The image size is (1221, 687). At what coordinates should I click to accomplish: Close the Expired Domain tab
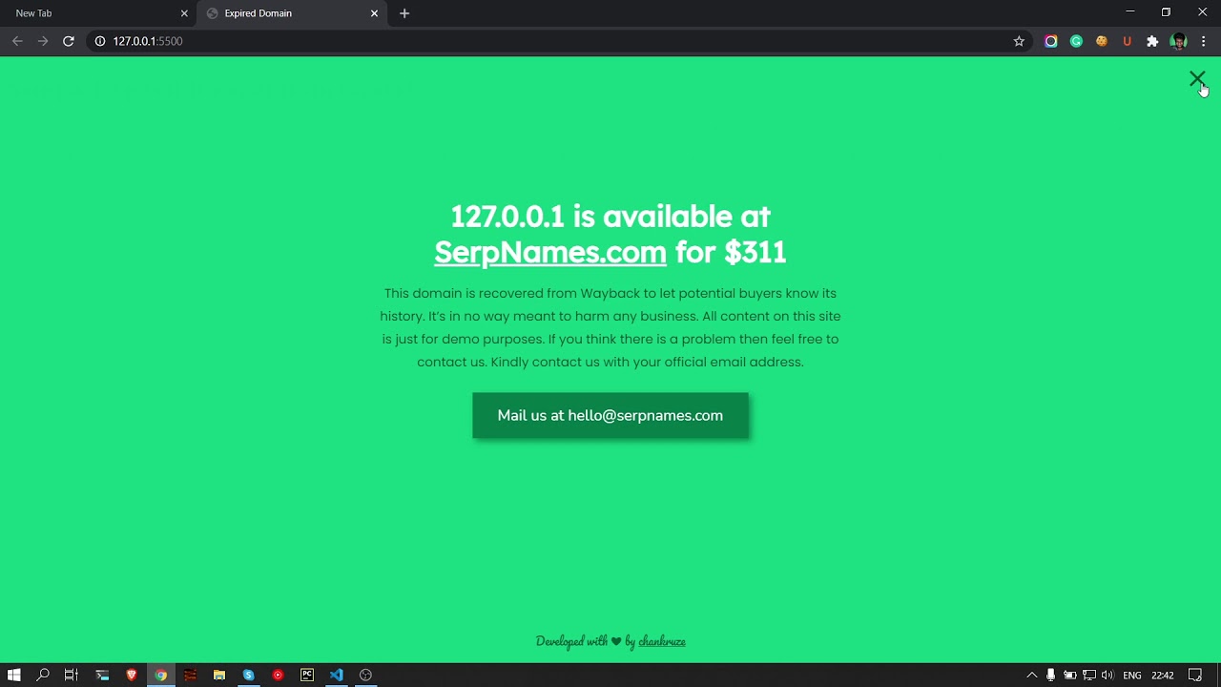tap(374, 13)
